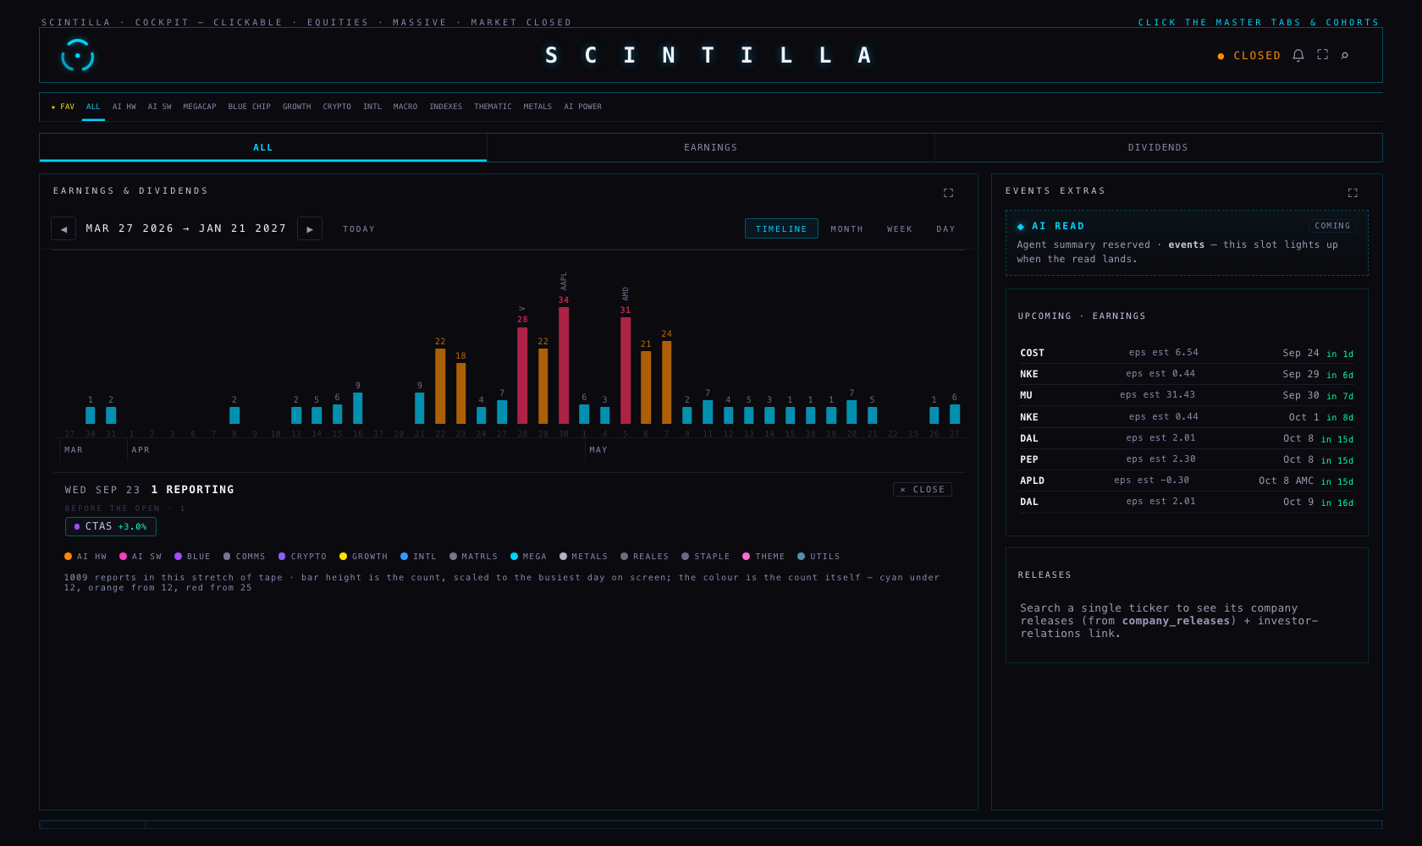The width and height of the screenshot is (1422, 846).
Task: Open MU in upcoming earnings
Action: (x=1187, y=395)
